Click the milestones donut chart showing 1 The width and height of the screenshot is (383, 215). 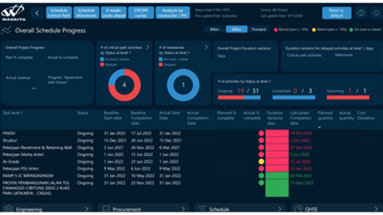pos(183,85)
